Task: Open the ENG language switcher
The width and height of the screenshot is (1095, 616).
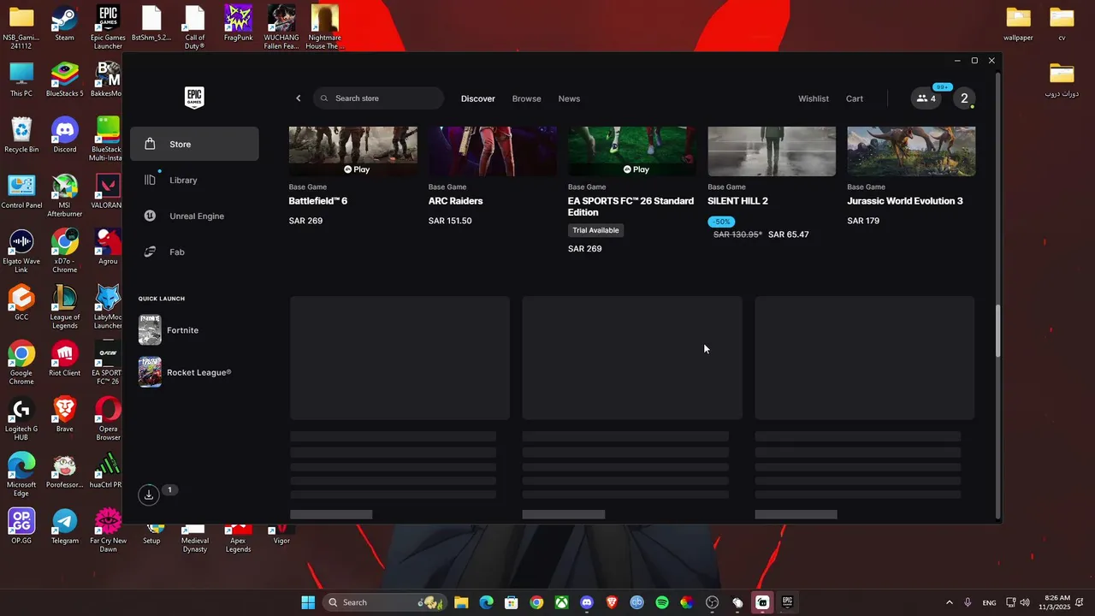Action: tap(989, 602)
